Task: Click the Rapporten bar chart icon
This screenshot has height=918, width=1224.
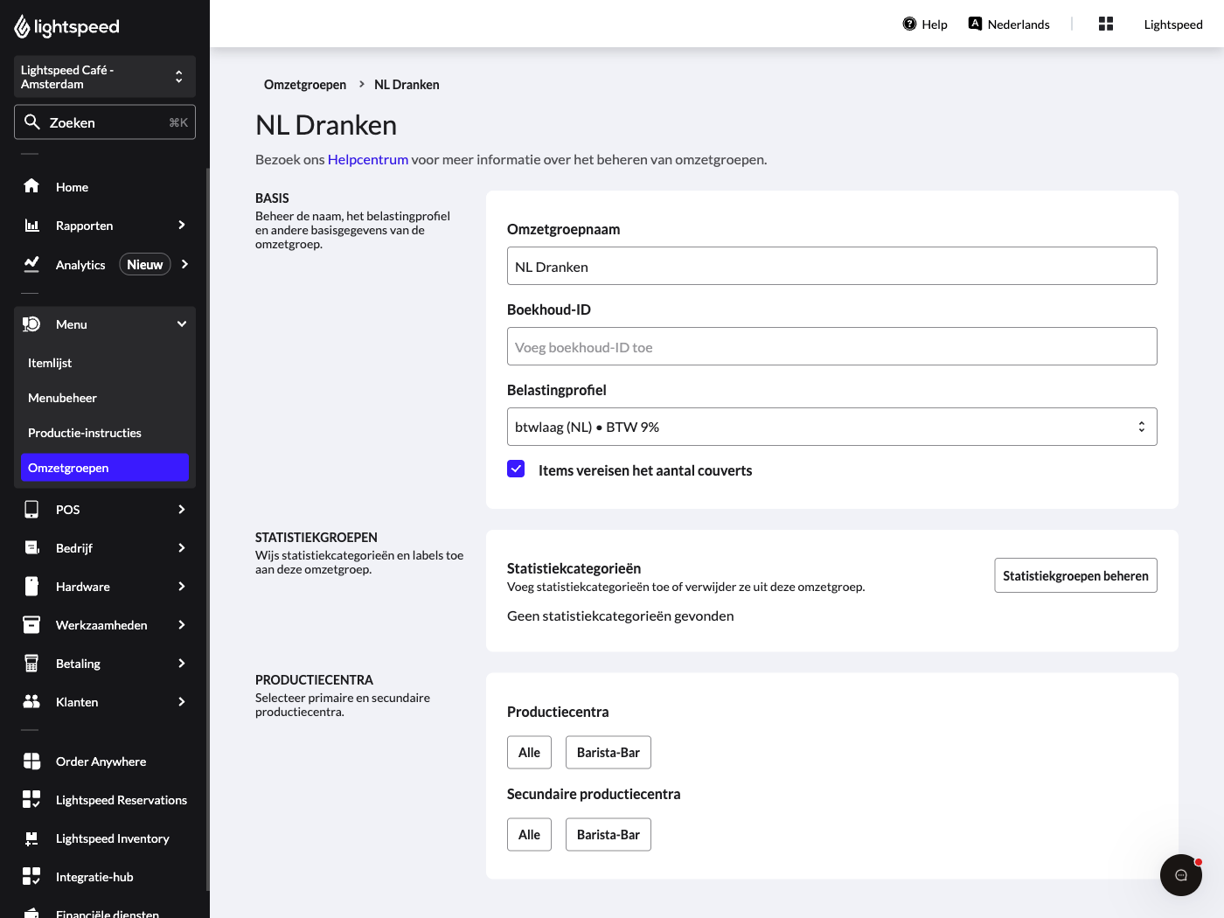Action: (x=31, y=225)
